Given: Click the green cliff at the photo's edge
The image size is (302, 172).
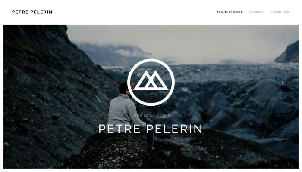Looking at the screenshot, I should (x=288, y=53).
